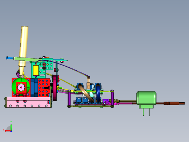Select the tan angled ring on the circuit board
This screenshot has width=189, height=142.
coord(86,93)
